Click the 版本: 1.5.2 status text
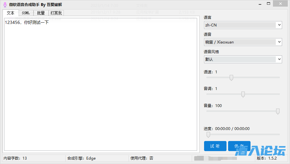The image size is (290, 164). pos(267,158)
